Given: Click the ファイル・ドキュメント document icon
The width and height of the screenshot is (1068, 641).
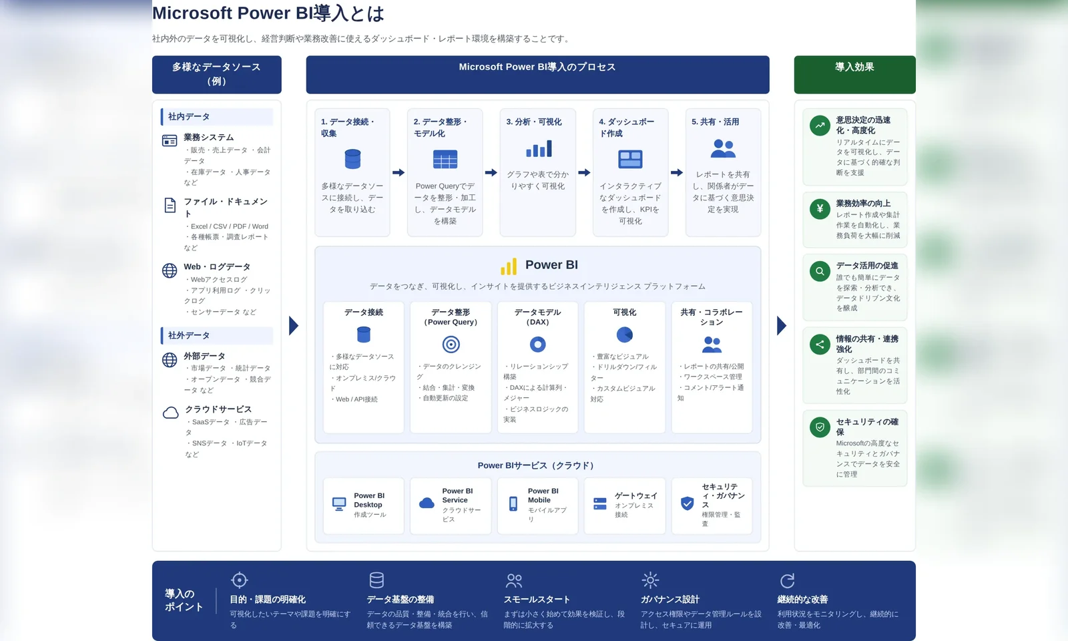Looking at the screenshot, I should pos(170,206).
